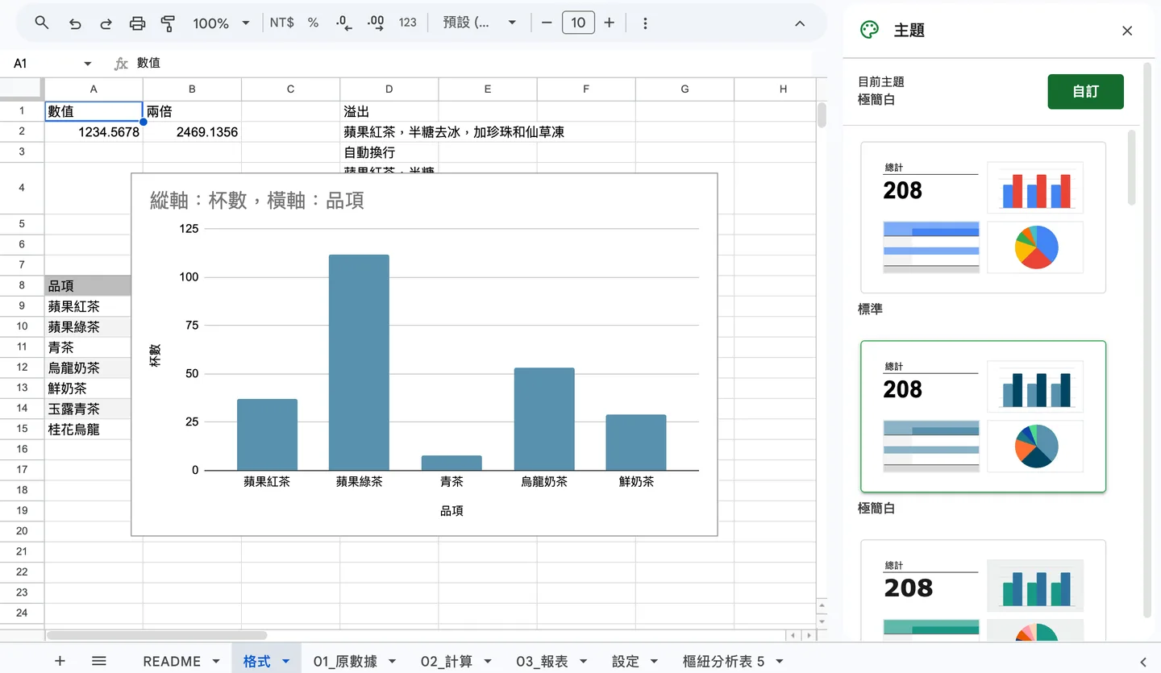The image size is (1161, 673).
Task: Click the chart's 杯數 axis title
Action: (155, 355)
